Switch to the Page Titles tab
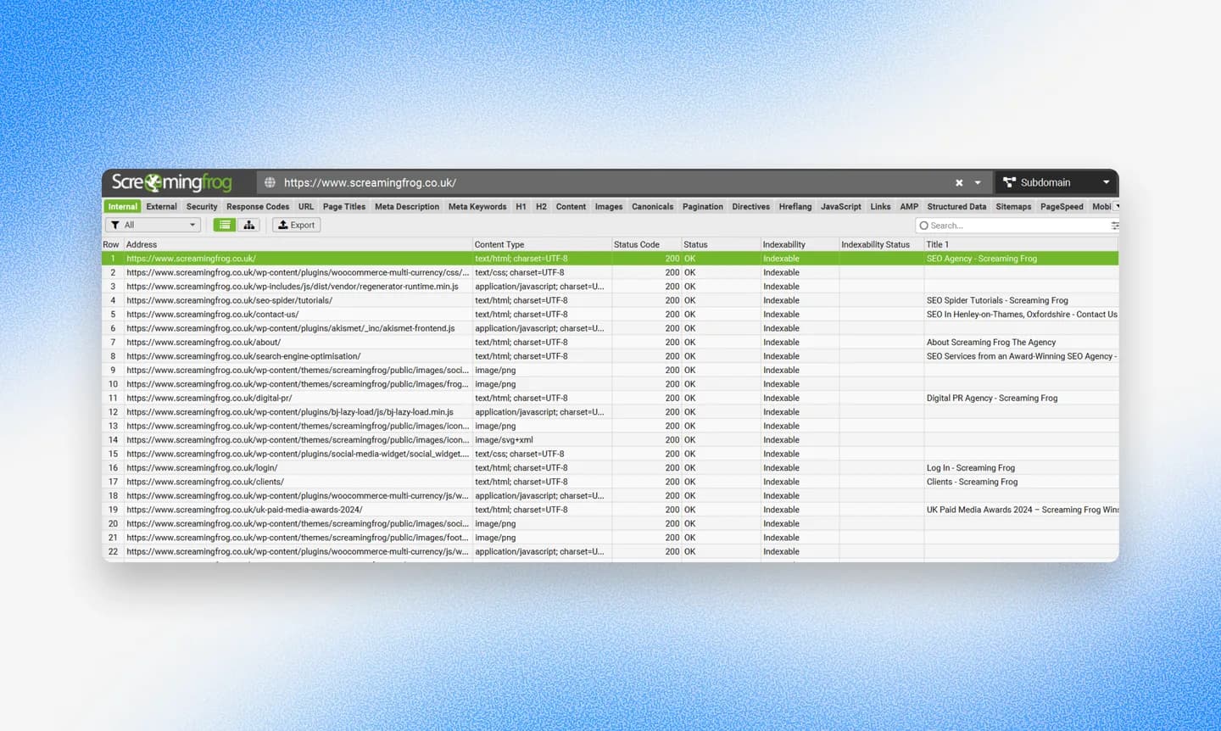Image resolution: width=1221 pixels, height=731 pixels. pyautogui.click(x=344, y=206)
